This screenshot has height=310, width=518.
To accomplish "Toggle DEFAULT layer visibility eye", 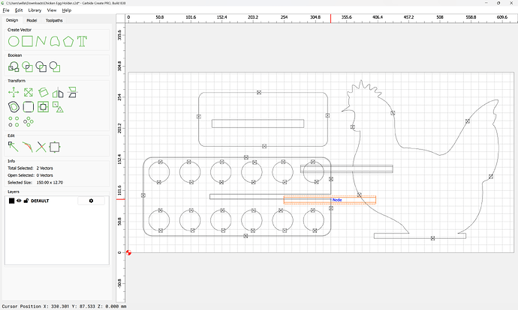I will [19, 201].
